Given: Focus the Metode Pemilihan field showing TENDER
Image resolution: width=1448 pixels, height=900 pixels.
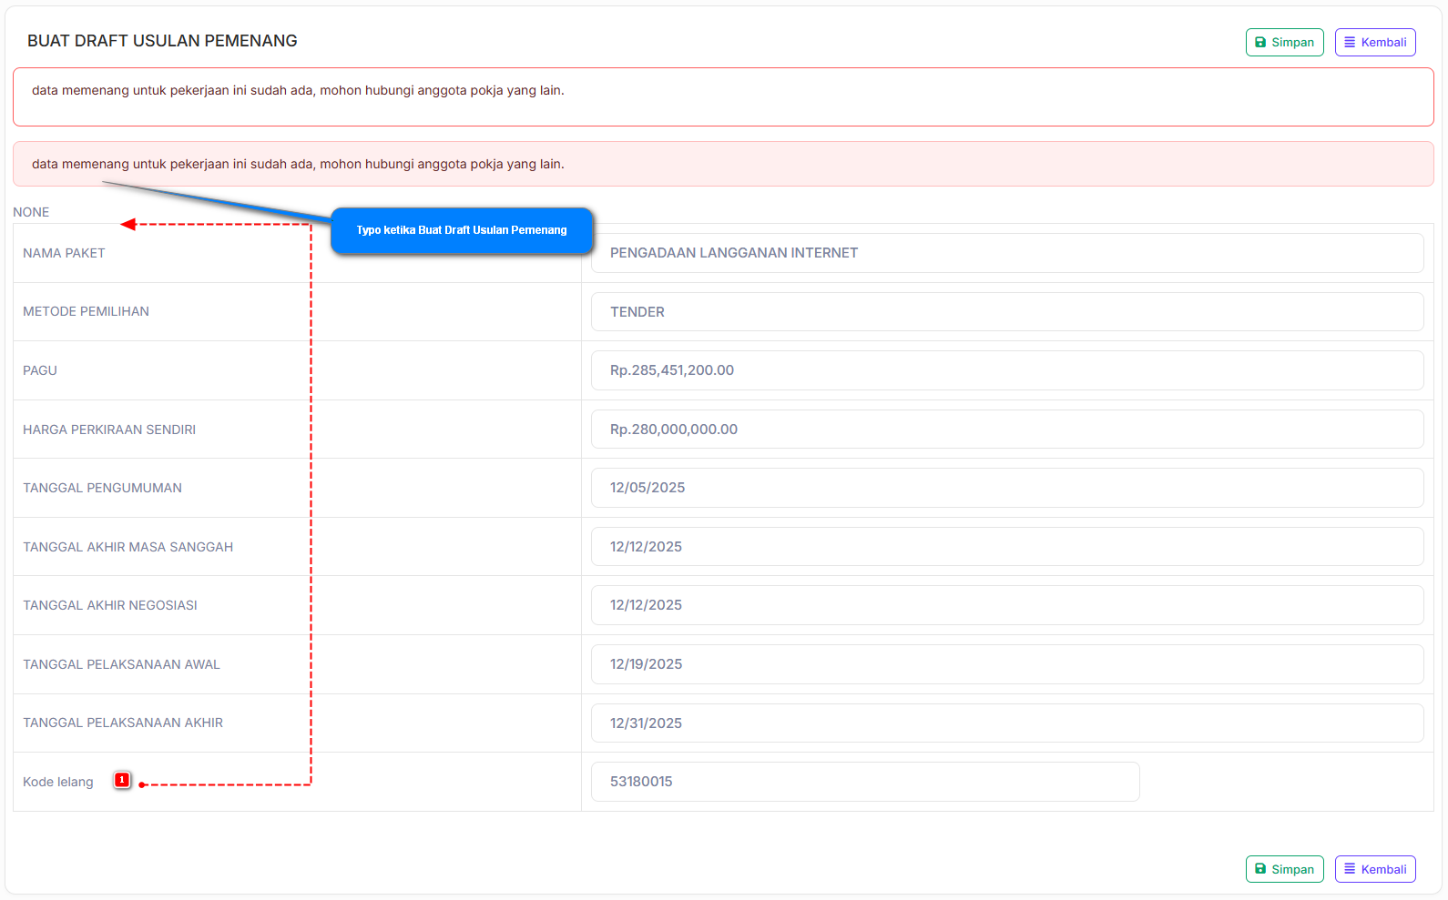Looking at the screenshot, I should click(1006, 312).
